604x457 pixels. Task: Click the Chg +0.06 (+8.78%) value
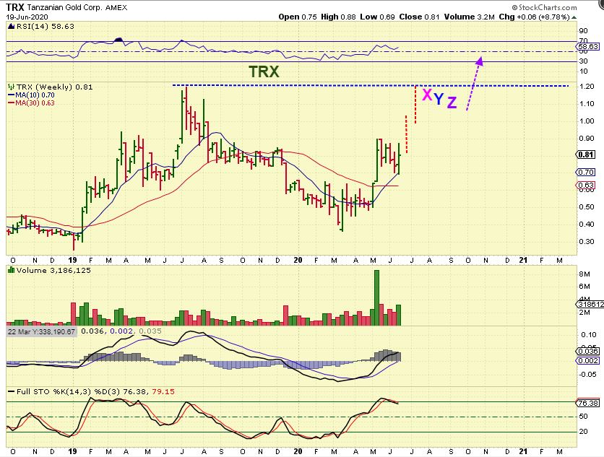pos(534,17)
